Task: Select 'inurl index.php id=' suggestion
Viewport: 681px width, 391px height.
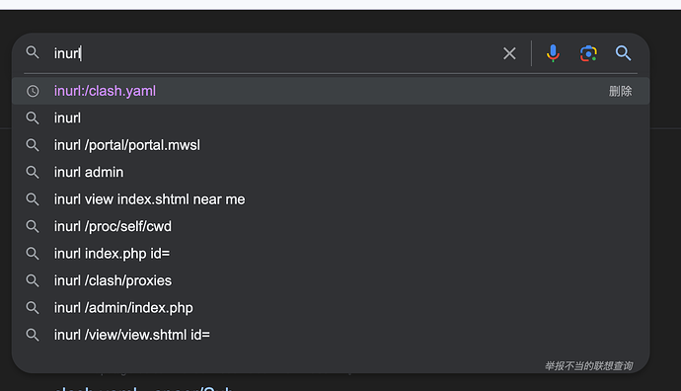Action: (x=331, y=254)
